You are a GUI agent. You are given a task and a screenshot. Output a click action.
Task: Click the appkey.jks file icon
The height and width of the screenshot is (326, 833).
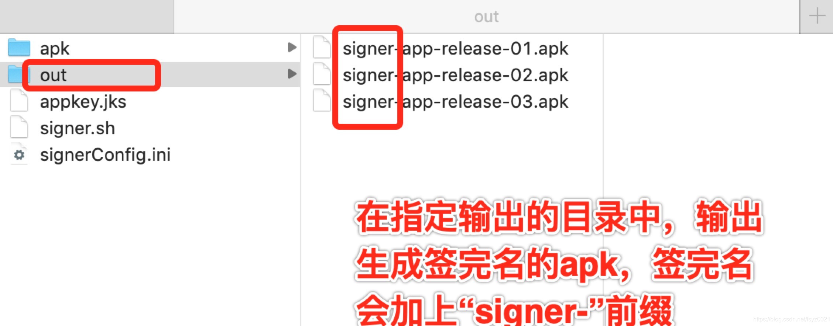(x=19, y=100)
